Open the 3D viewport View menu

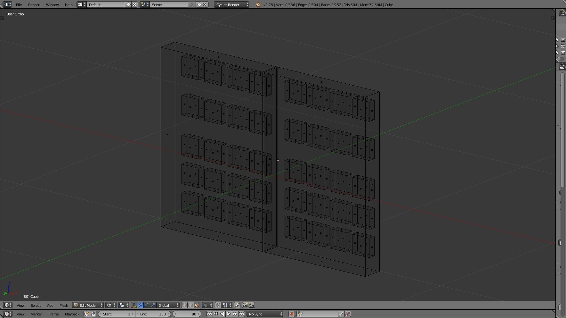[x=20, y=305]
